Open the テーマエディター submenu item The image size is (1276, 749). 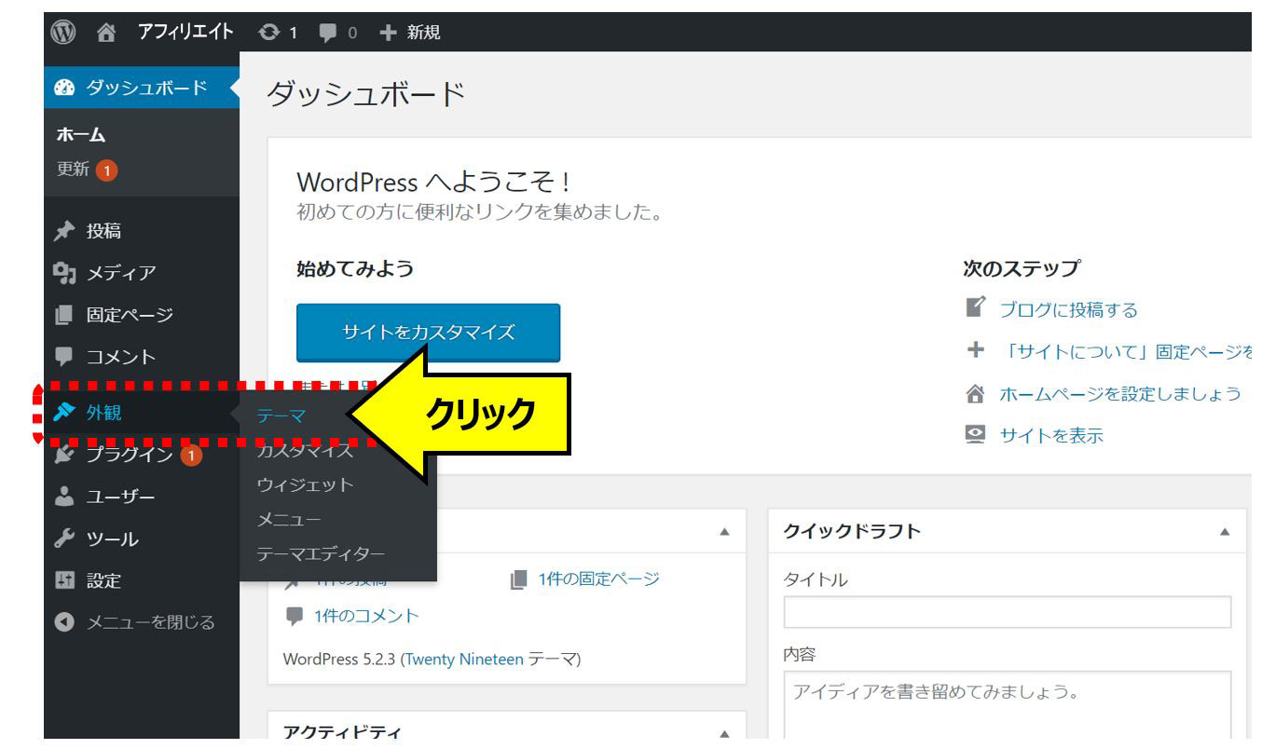click(321, 553)
